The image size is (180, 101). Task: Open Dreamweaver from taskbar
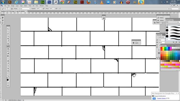click(x=42, y=2)
